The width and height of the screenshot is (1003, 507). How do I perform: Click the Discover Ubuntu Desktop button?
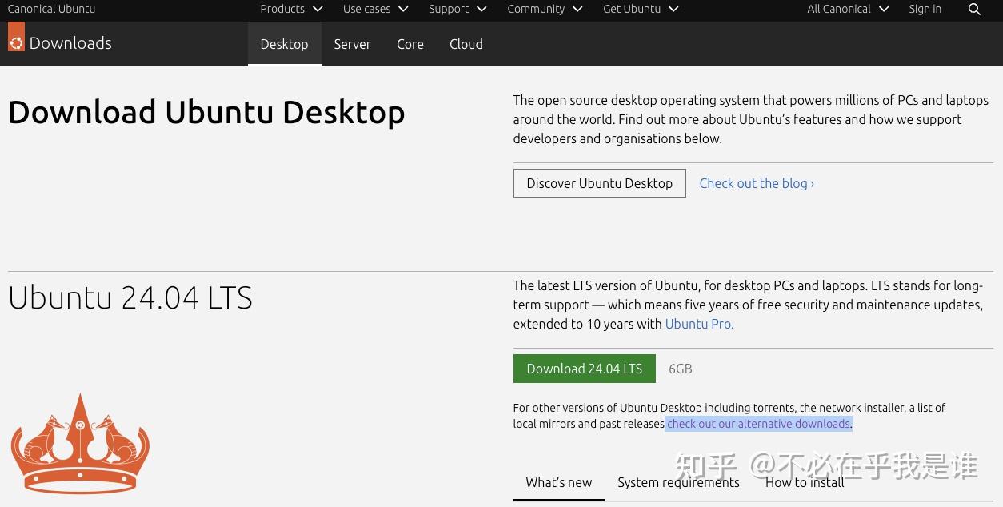(x=599, y=183)
